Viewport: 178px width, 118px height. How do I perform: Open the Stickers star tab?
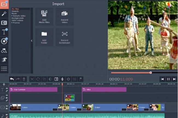4,41
